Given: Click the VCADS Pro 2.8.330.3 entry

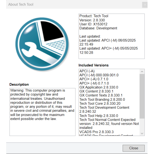Looking at the screenshot, I should (96, 132).
